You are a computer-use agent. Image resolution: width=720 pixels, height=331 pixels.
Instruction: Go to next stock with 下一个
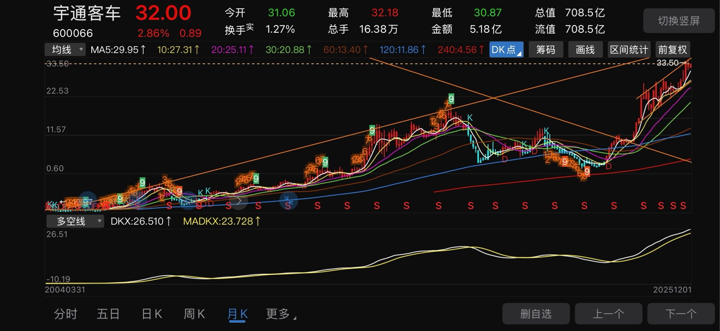click(681, 314)
